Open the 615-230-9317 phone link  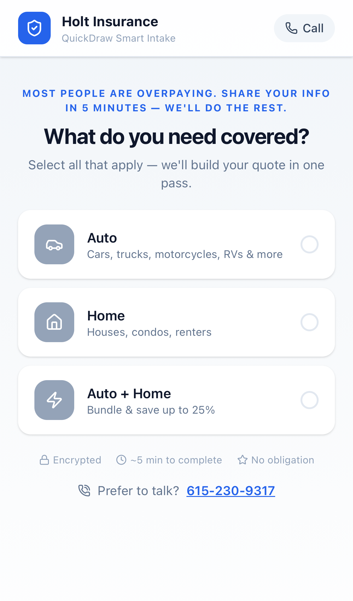point(231,491)
